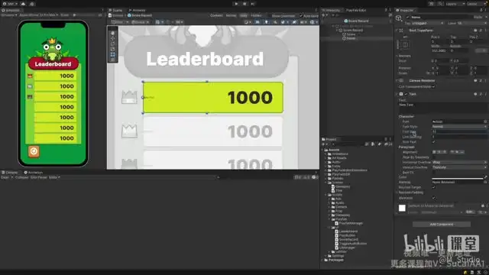Click the Clear button in Console

5,177
